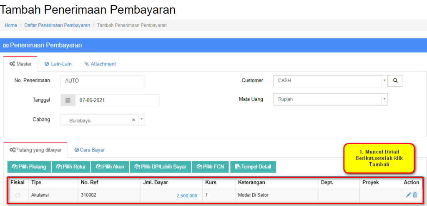Image resolution: width=427 pixels, height=206 pixels.
Task: Switch to the Cara Bayar tab
Action: point(89,150)
